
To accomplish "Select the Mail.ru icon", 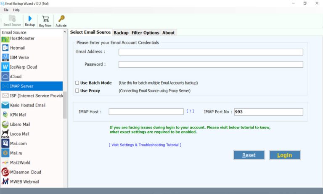I will 5,153.
